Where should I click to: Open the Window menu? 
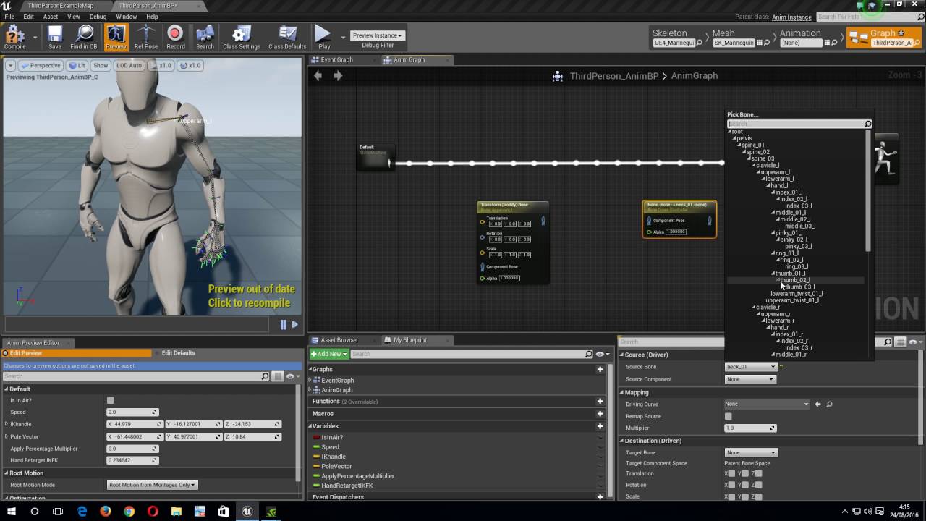[x=127, y=17]
